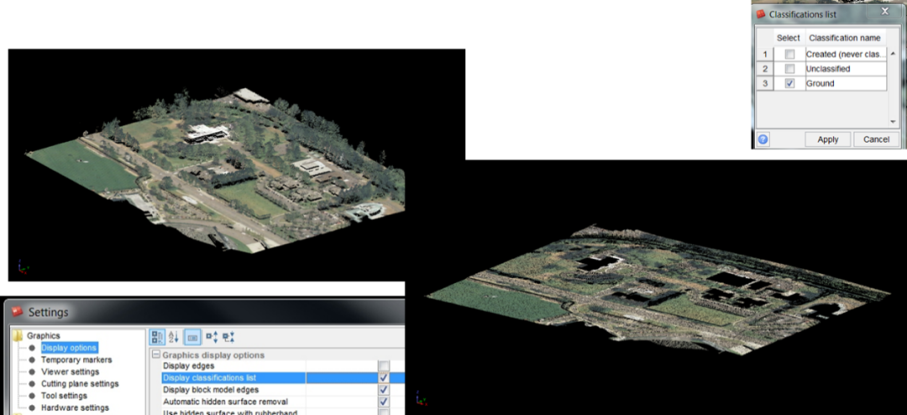Select Temporary markers in Settings tree
The width and height of the screenshot is (907, 415).
[76, 360]
